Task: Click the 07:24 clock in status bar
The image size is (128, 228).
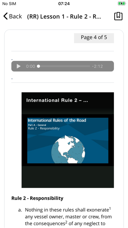Action: 64,4
